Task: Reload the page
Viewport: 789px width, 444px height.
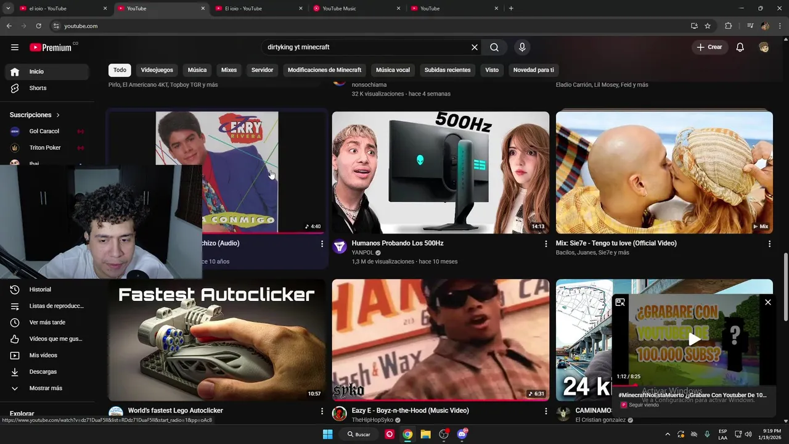Action: [x=38, y=26]
